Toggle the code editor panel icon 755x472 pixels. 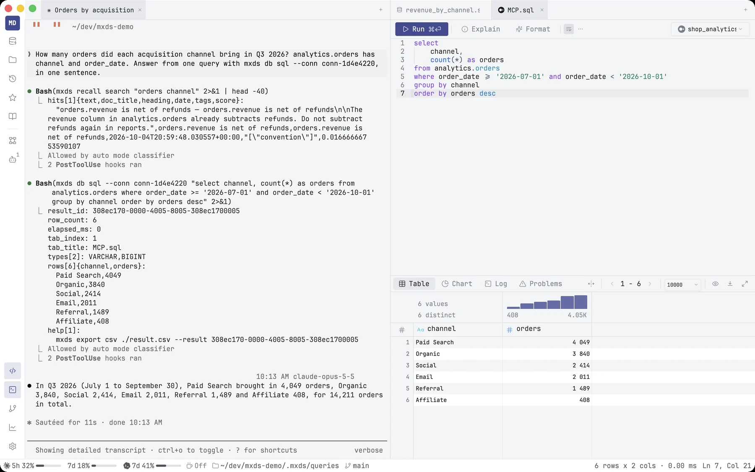13,371
